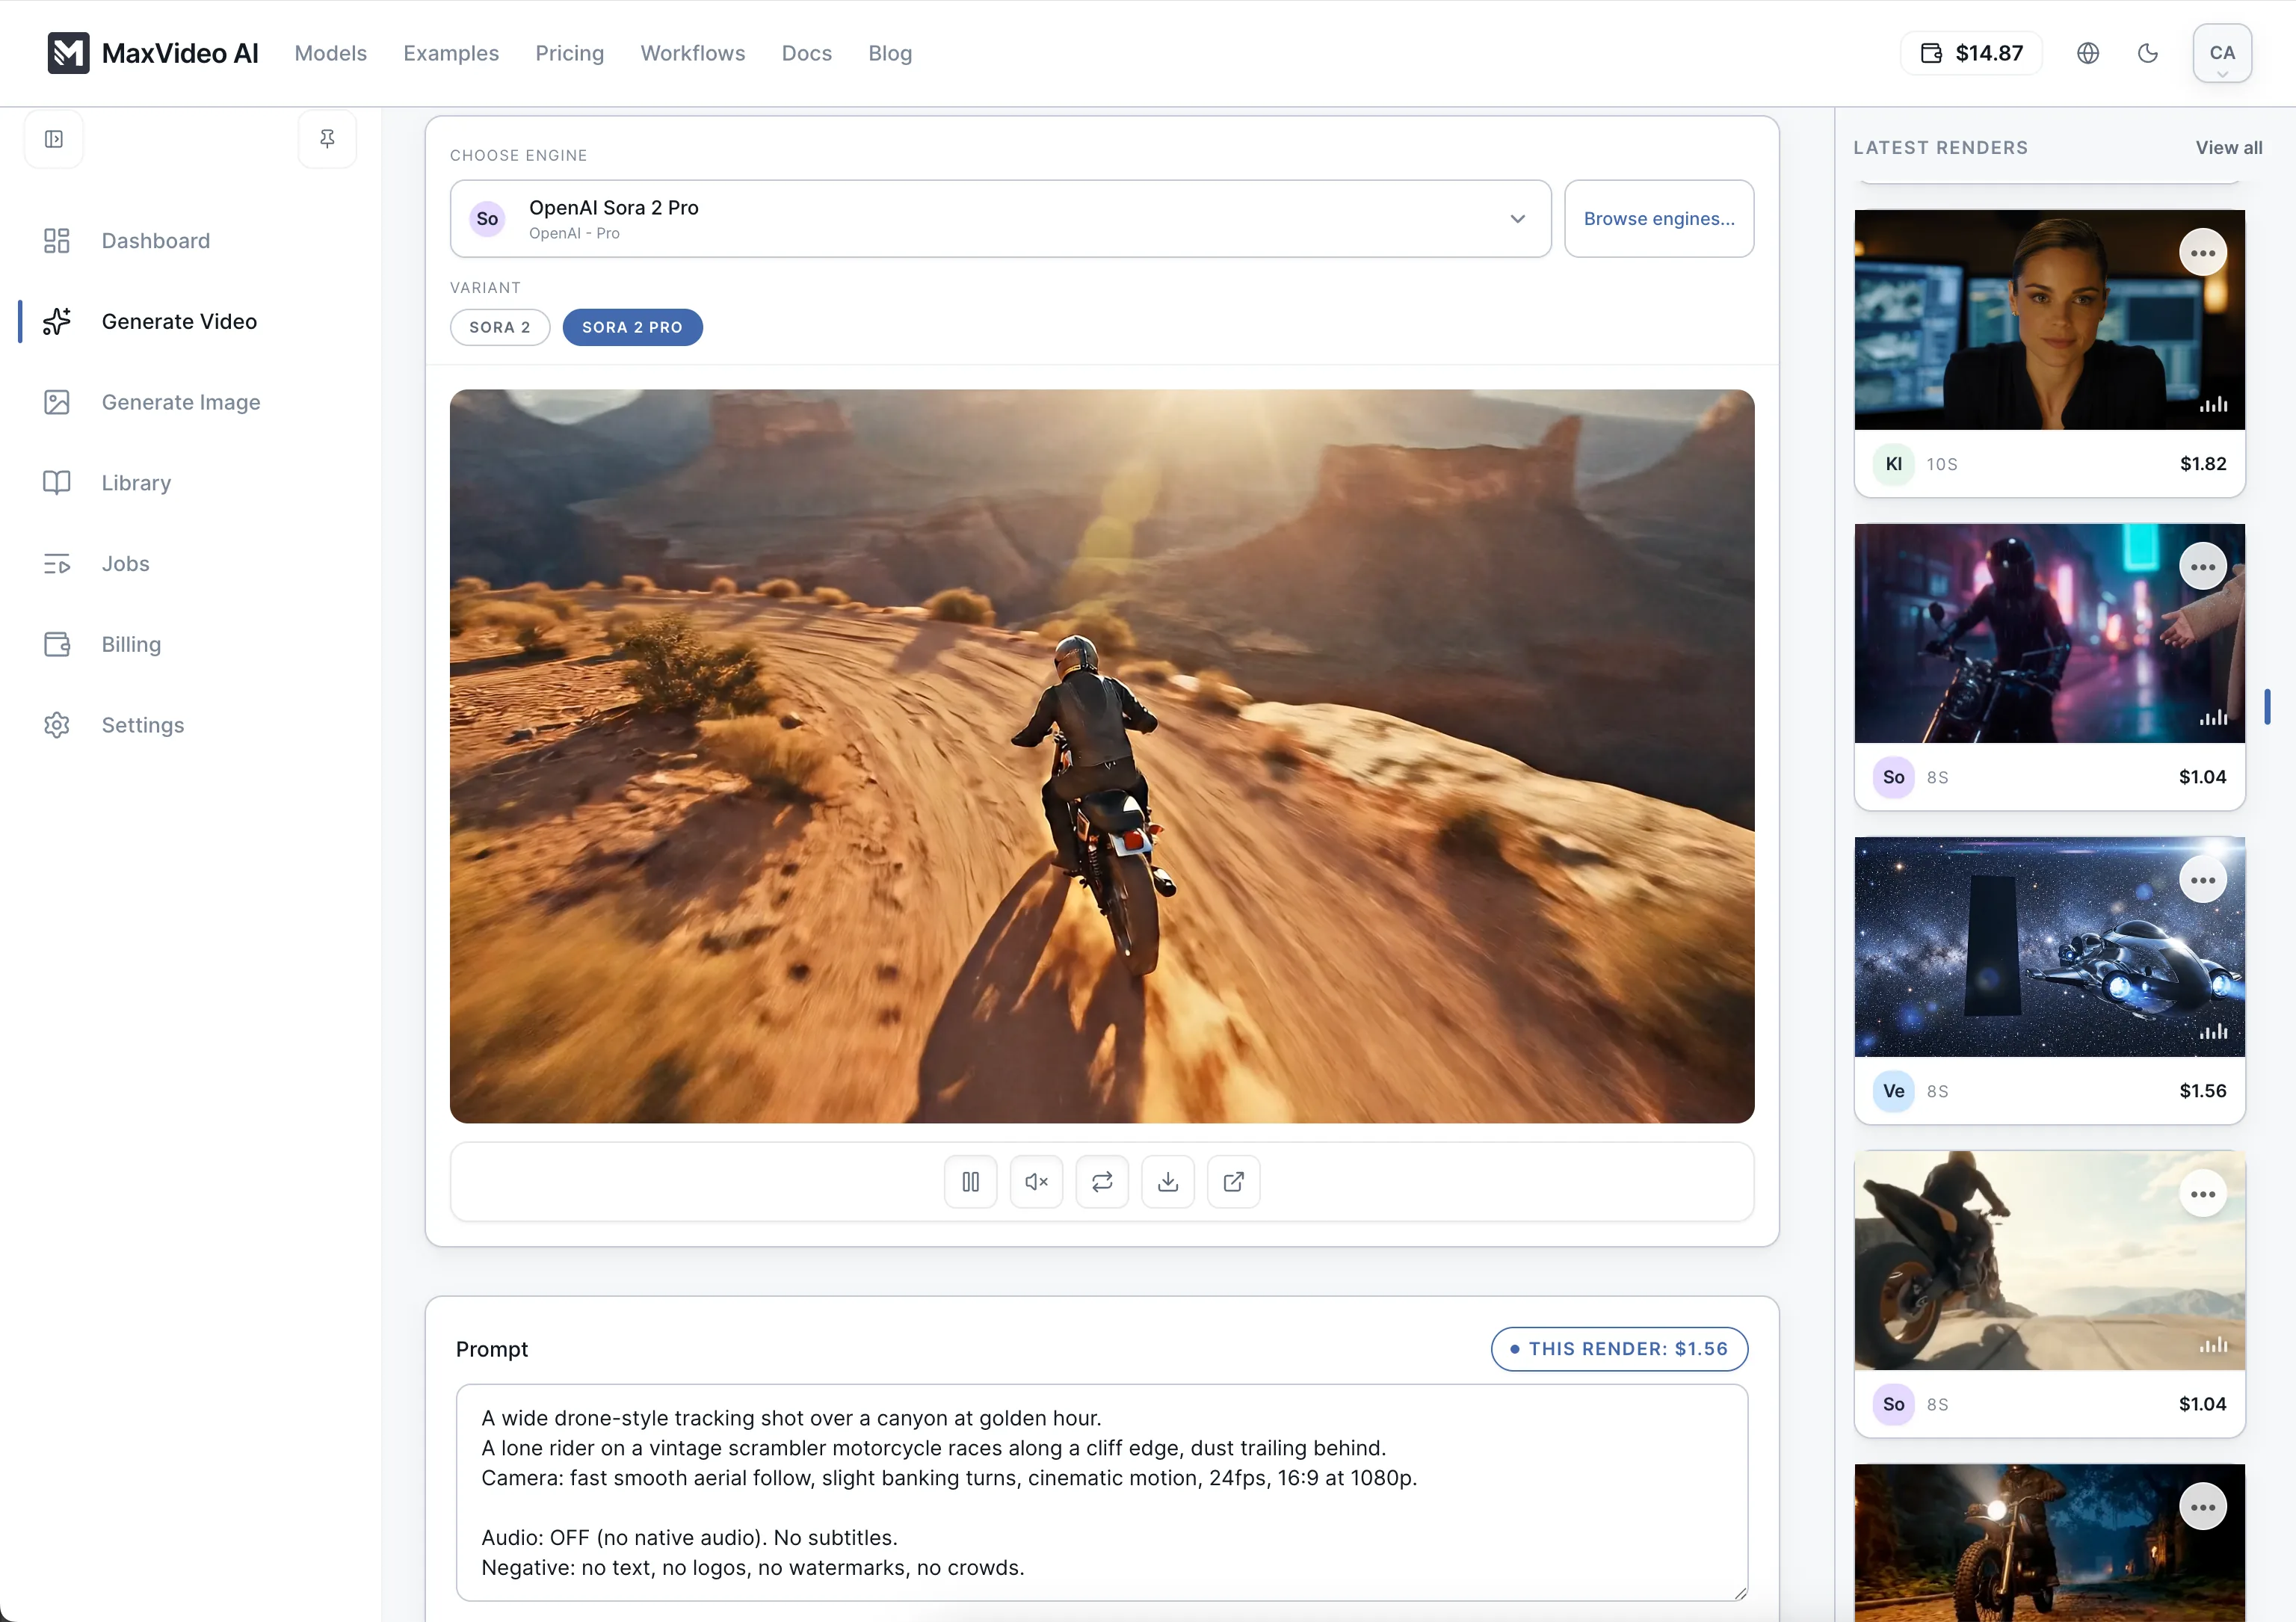This screenshot has width=2296, height=1622.
Task: Download the generated canyon video
Action: click(1168, 1181)
